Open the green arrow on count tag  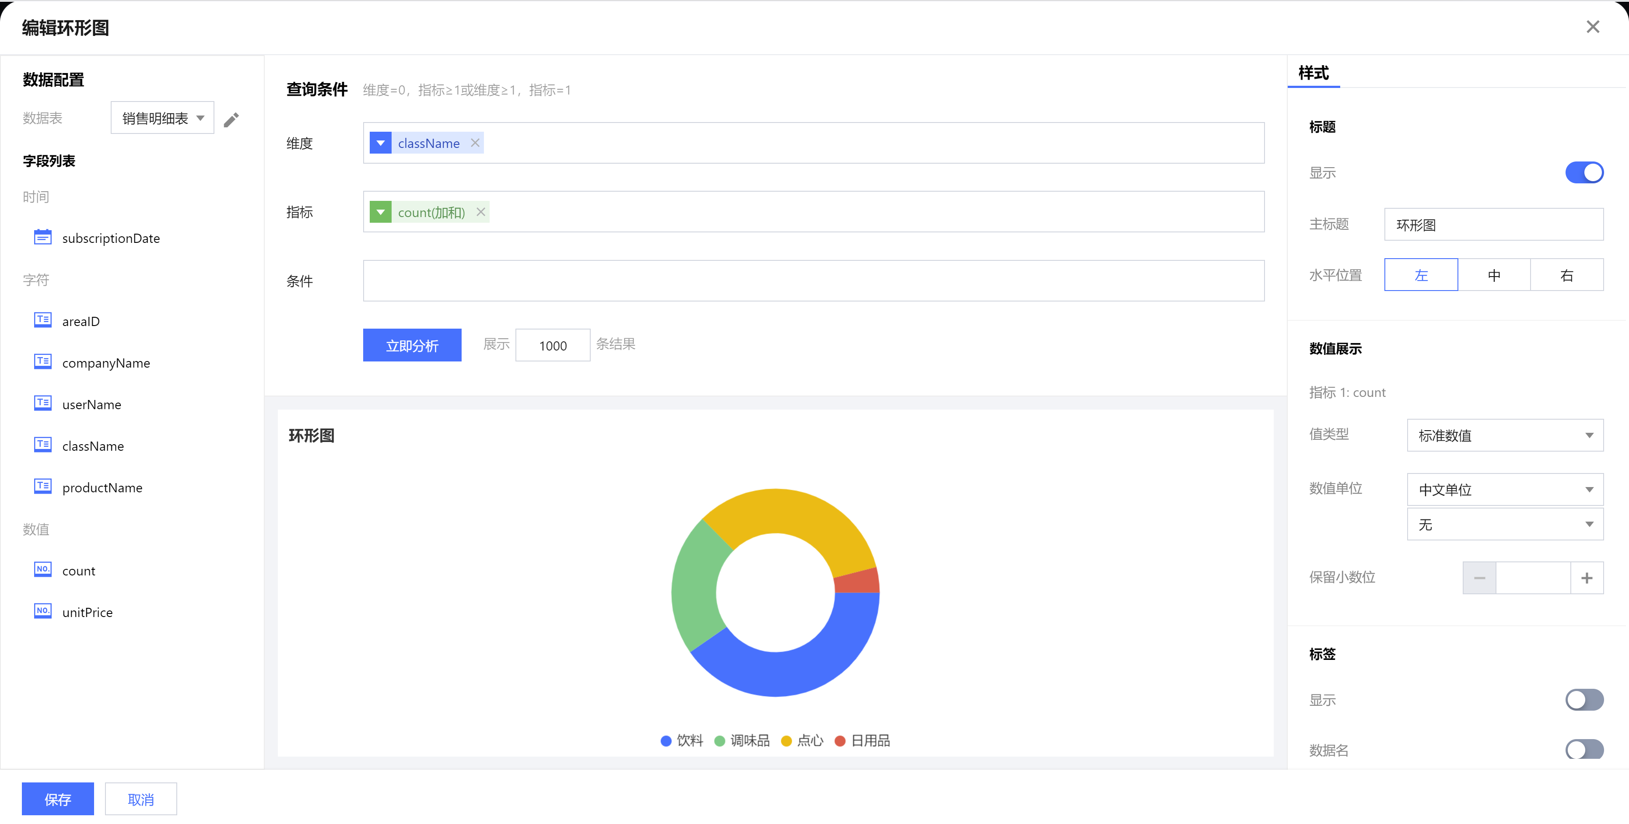click(380, 212)
